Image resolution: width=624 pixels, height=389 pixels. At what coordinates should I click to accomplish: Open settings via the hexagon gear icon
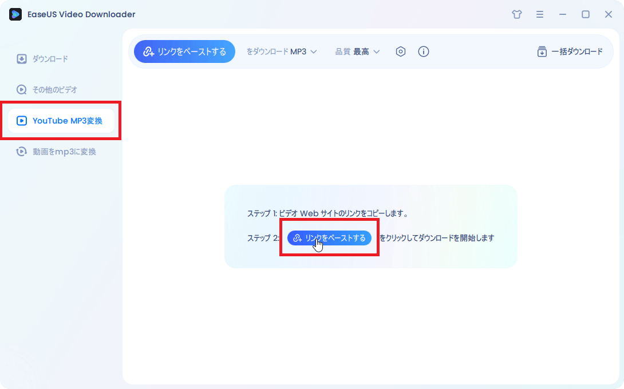coord(401,51)
